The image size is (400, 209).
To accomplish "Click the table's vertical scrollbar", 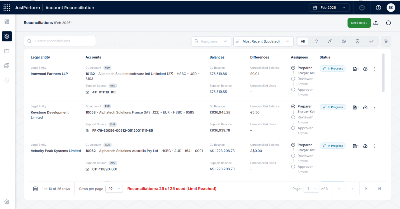I will pyautogui.click(x=383, y=73).
